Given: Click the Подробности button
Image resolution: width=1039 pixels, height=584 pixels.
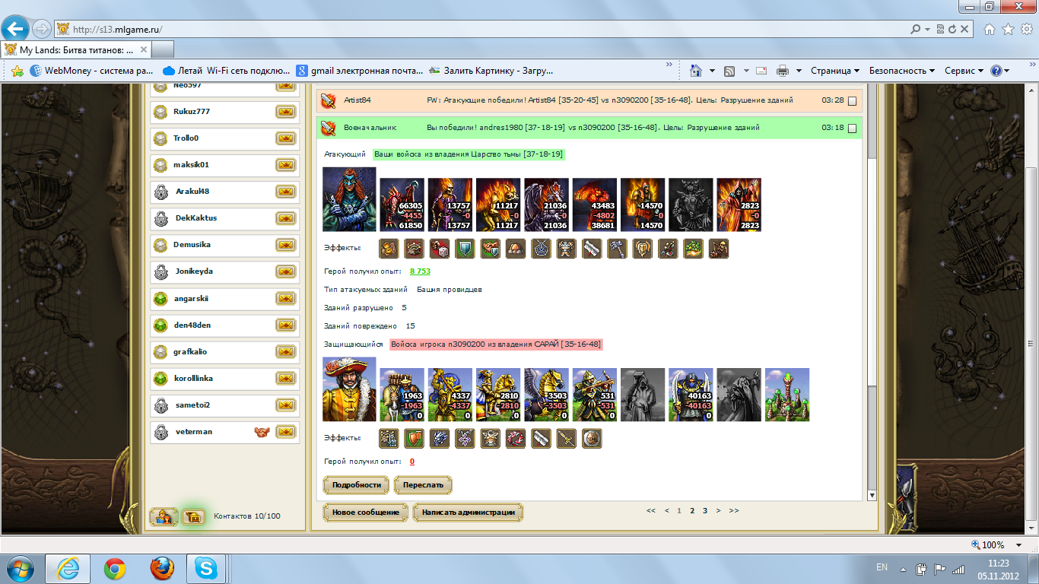Looking at the screenshot, I should pos(356,485).
